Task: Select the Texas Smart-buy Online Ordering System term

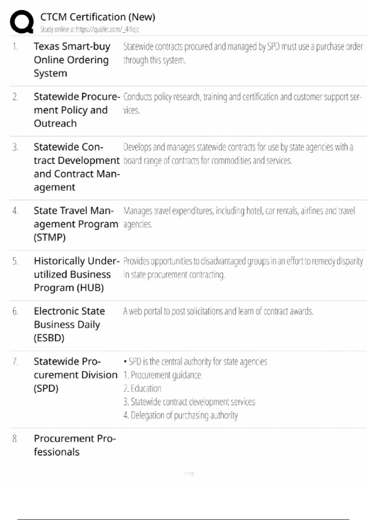Action: point(72,60)
